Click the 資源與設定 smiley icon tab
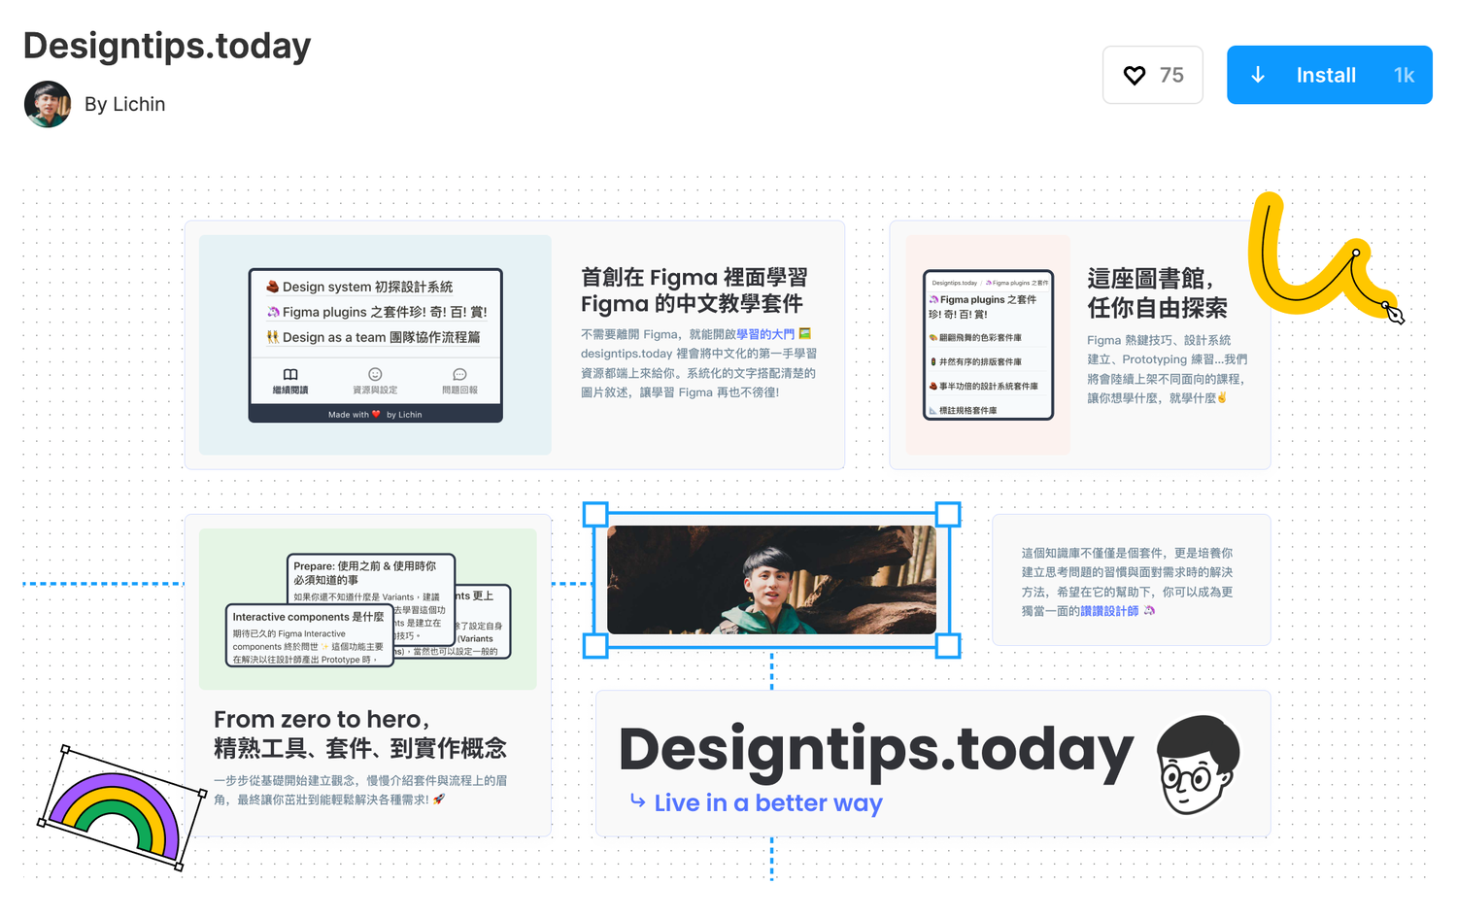The image size is (1457, 919). tap(375, 381)
